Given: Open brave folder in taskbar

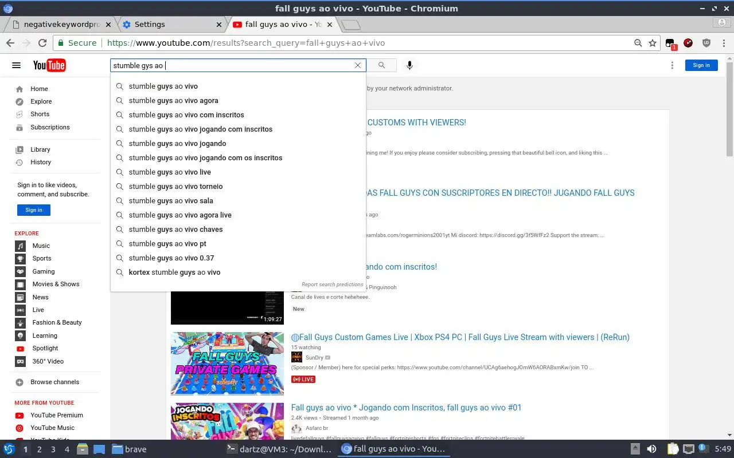Looking at the screenshot, I should [129, 449].
